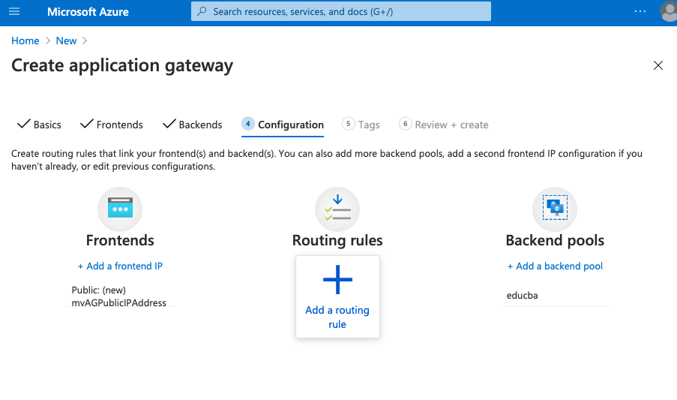Click Add a frontend IP link
Screen dimensions: 677x400
(x=120, y=266)
